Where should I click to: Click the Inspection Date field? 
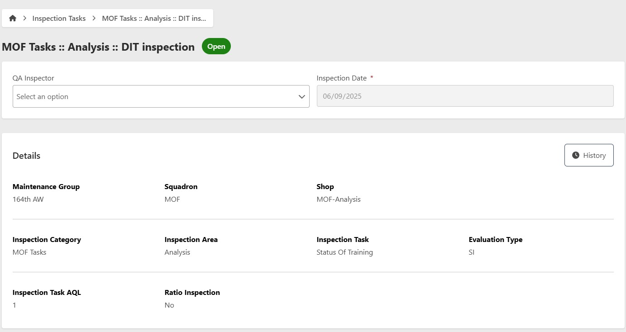tap(465, 96)
